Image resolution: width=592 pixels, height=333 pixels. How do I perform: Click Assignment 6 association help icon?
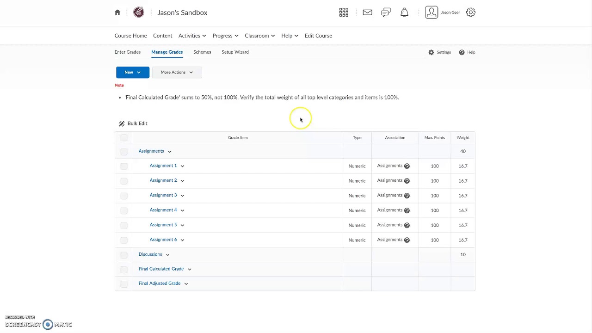point(407,240)
